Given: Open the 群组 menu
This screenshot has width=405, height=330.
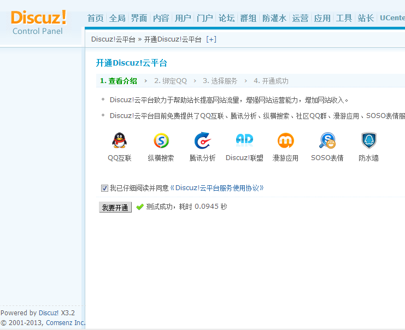Looking at the screenshot, I should pos(248,18).
